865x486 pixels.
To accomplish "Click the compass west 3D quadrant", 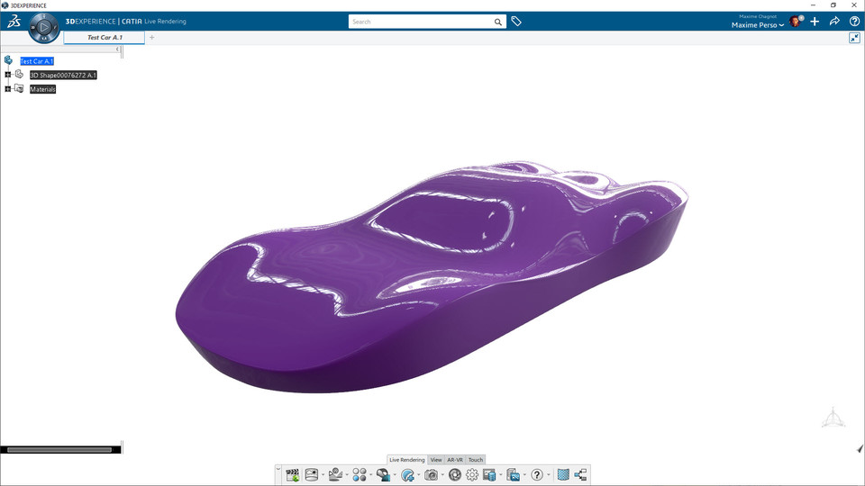I will coord(33,27).
